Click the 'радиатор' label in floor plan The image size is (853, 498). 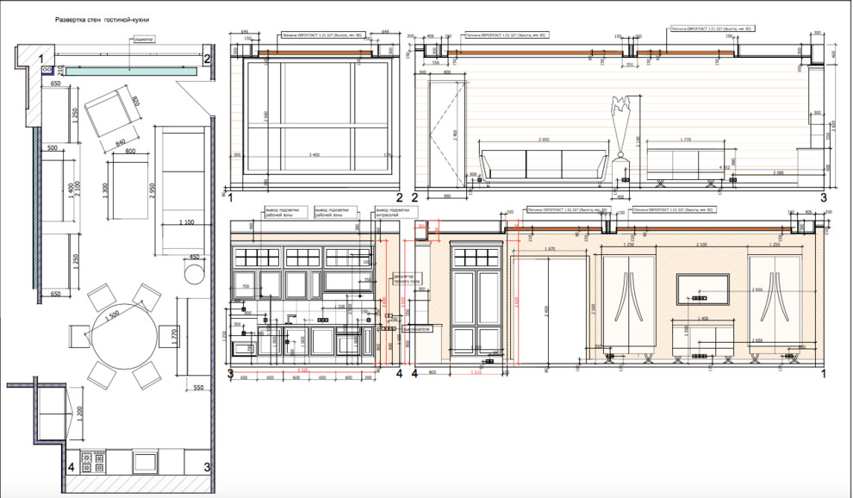click(x=145, y=40)
